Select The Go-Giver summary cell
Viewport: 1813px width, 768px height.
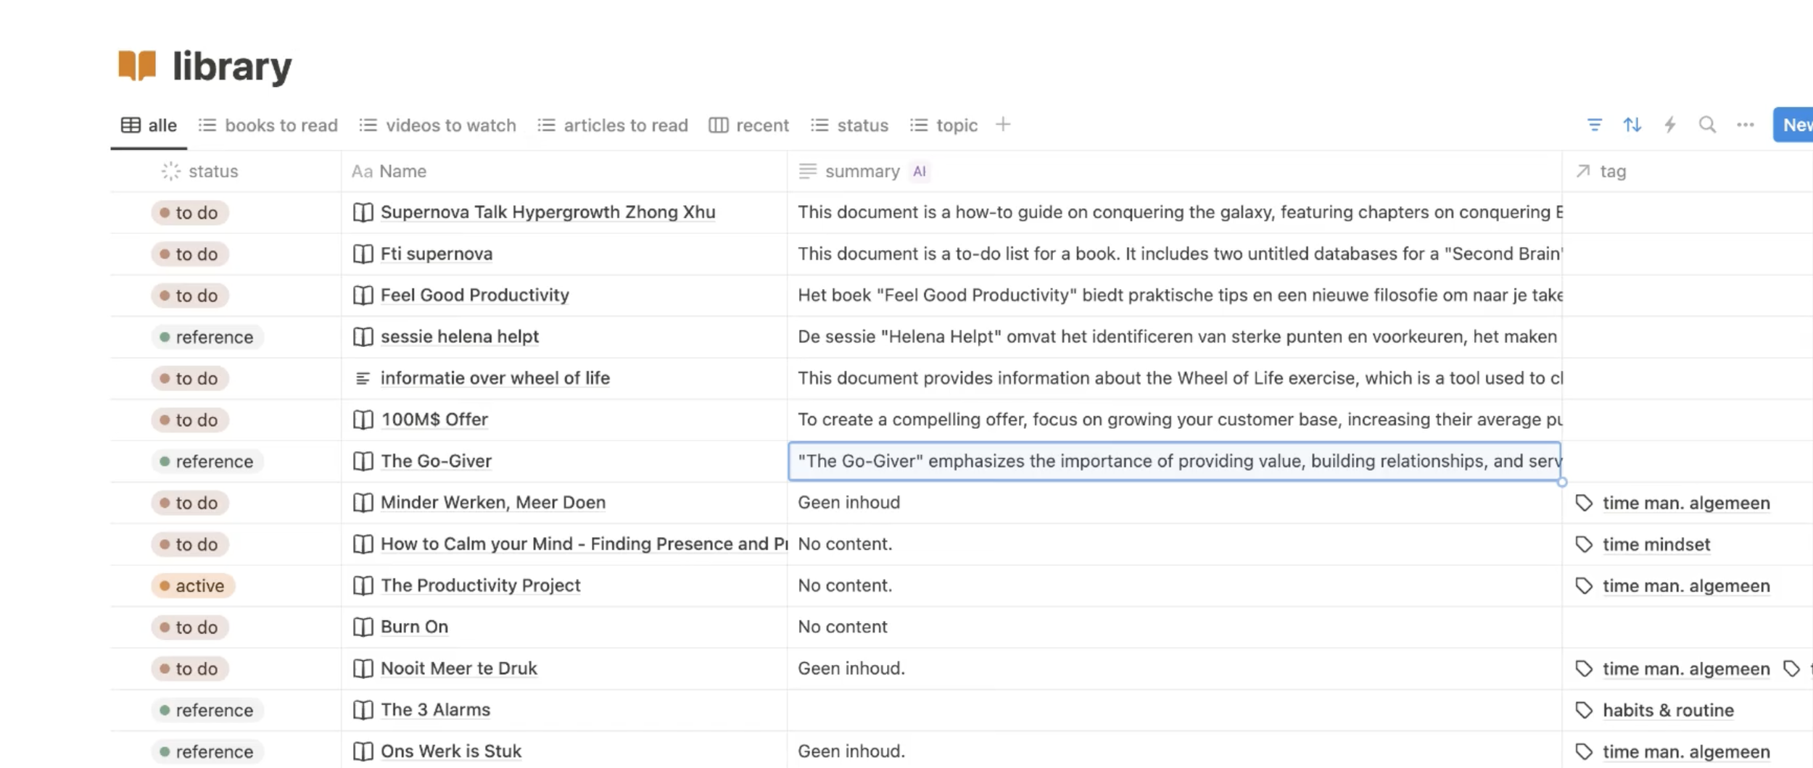pos(1175,461)
